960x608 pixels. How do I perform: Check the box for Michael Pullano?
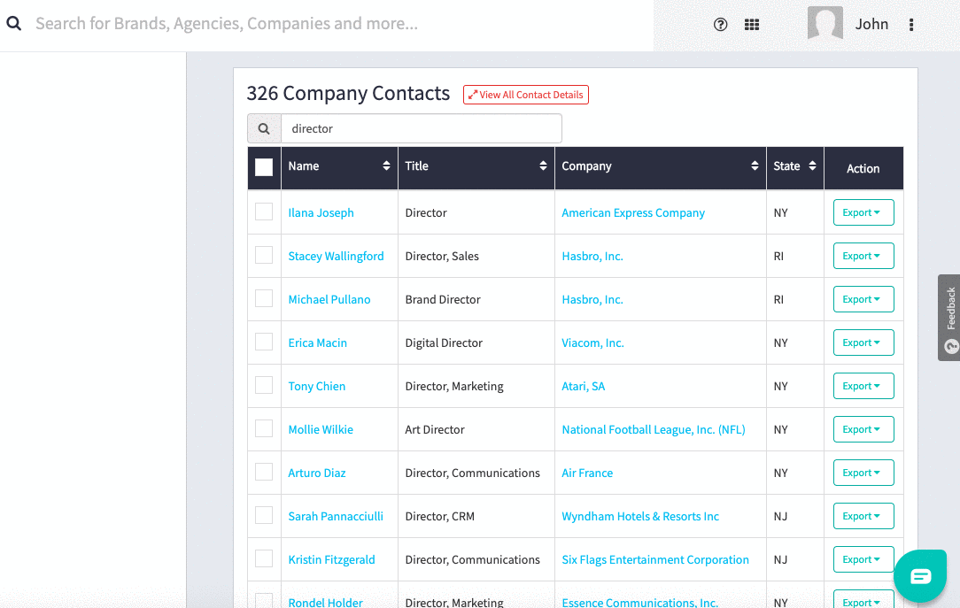coord(264,298)
